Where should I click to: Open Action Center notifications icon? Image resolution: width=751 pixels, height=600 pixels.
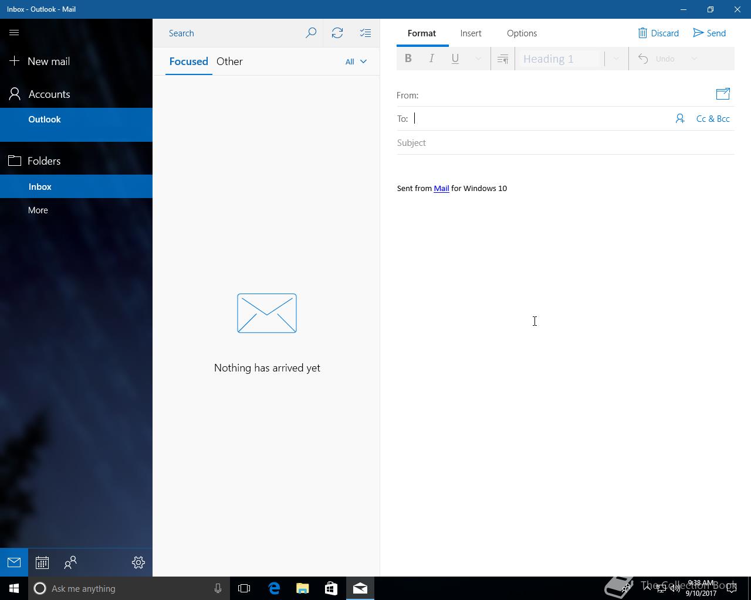click(x=732, y=588)
